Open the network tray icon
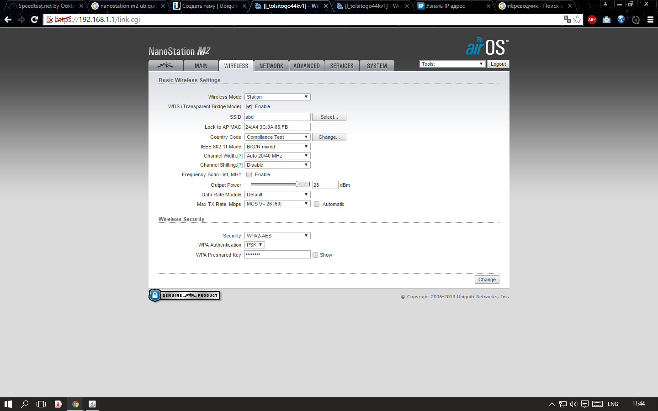The height and width of the screenshot is (411, 658). [563, 404]
